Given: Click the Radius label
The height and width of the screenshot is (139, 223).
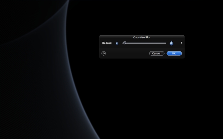Looking at the screenshot, I should (107, 43).
